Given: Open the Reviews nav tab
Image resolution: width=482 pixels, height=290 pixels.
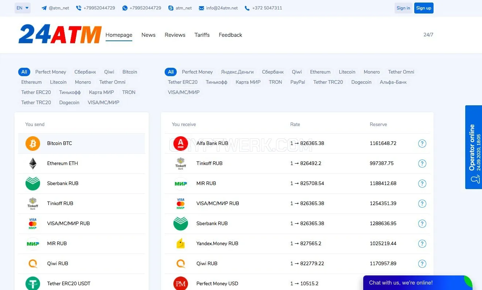Looking at the screenshot, I should point(175,35).
